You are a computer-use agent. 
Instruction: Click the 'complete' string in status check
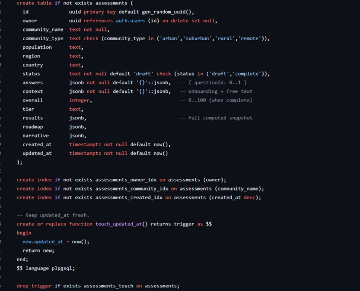[x=246, y=74]
